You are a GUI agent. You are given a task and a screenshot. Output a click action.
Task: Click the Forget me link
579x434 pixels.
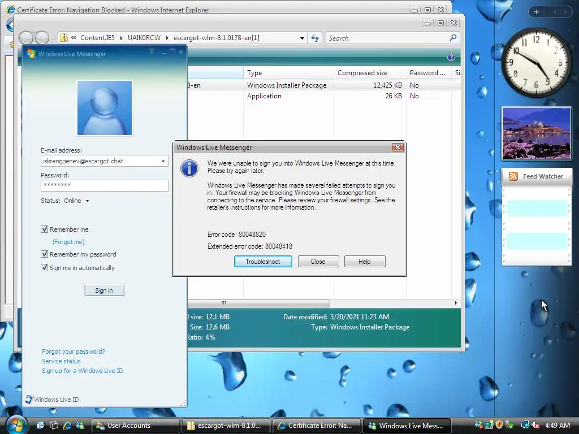pyautogui.click(x=68, y=242)
